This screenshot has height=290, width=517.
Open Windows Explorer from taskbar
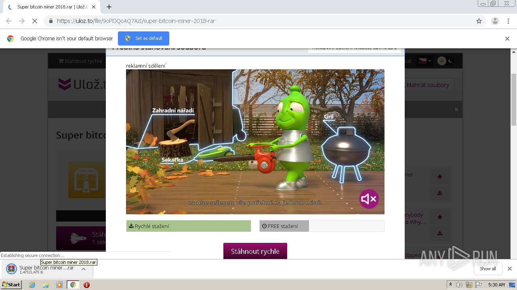pos(46,285)
